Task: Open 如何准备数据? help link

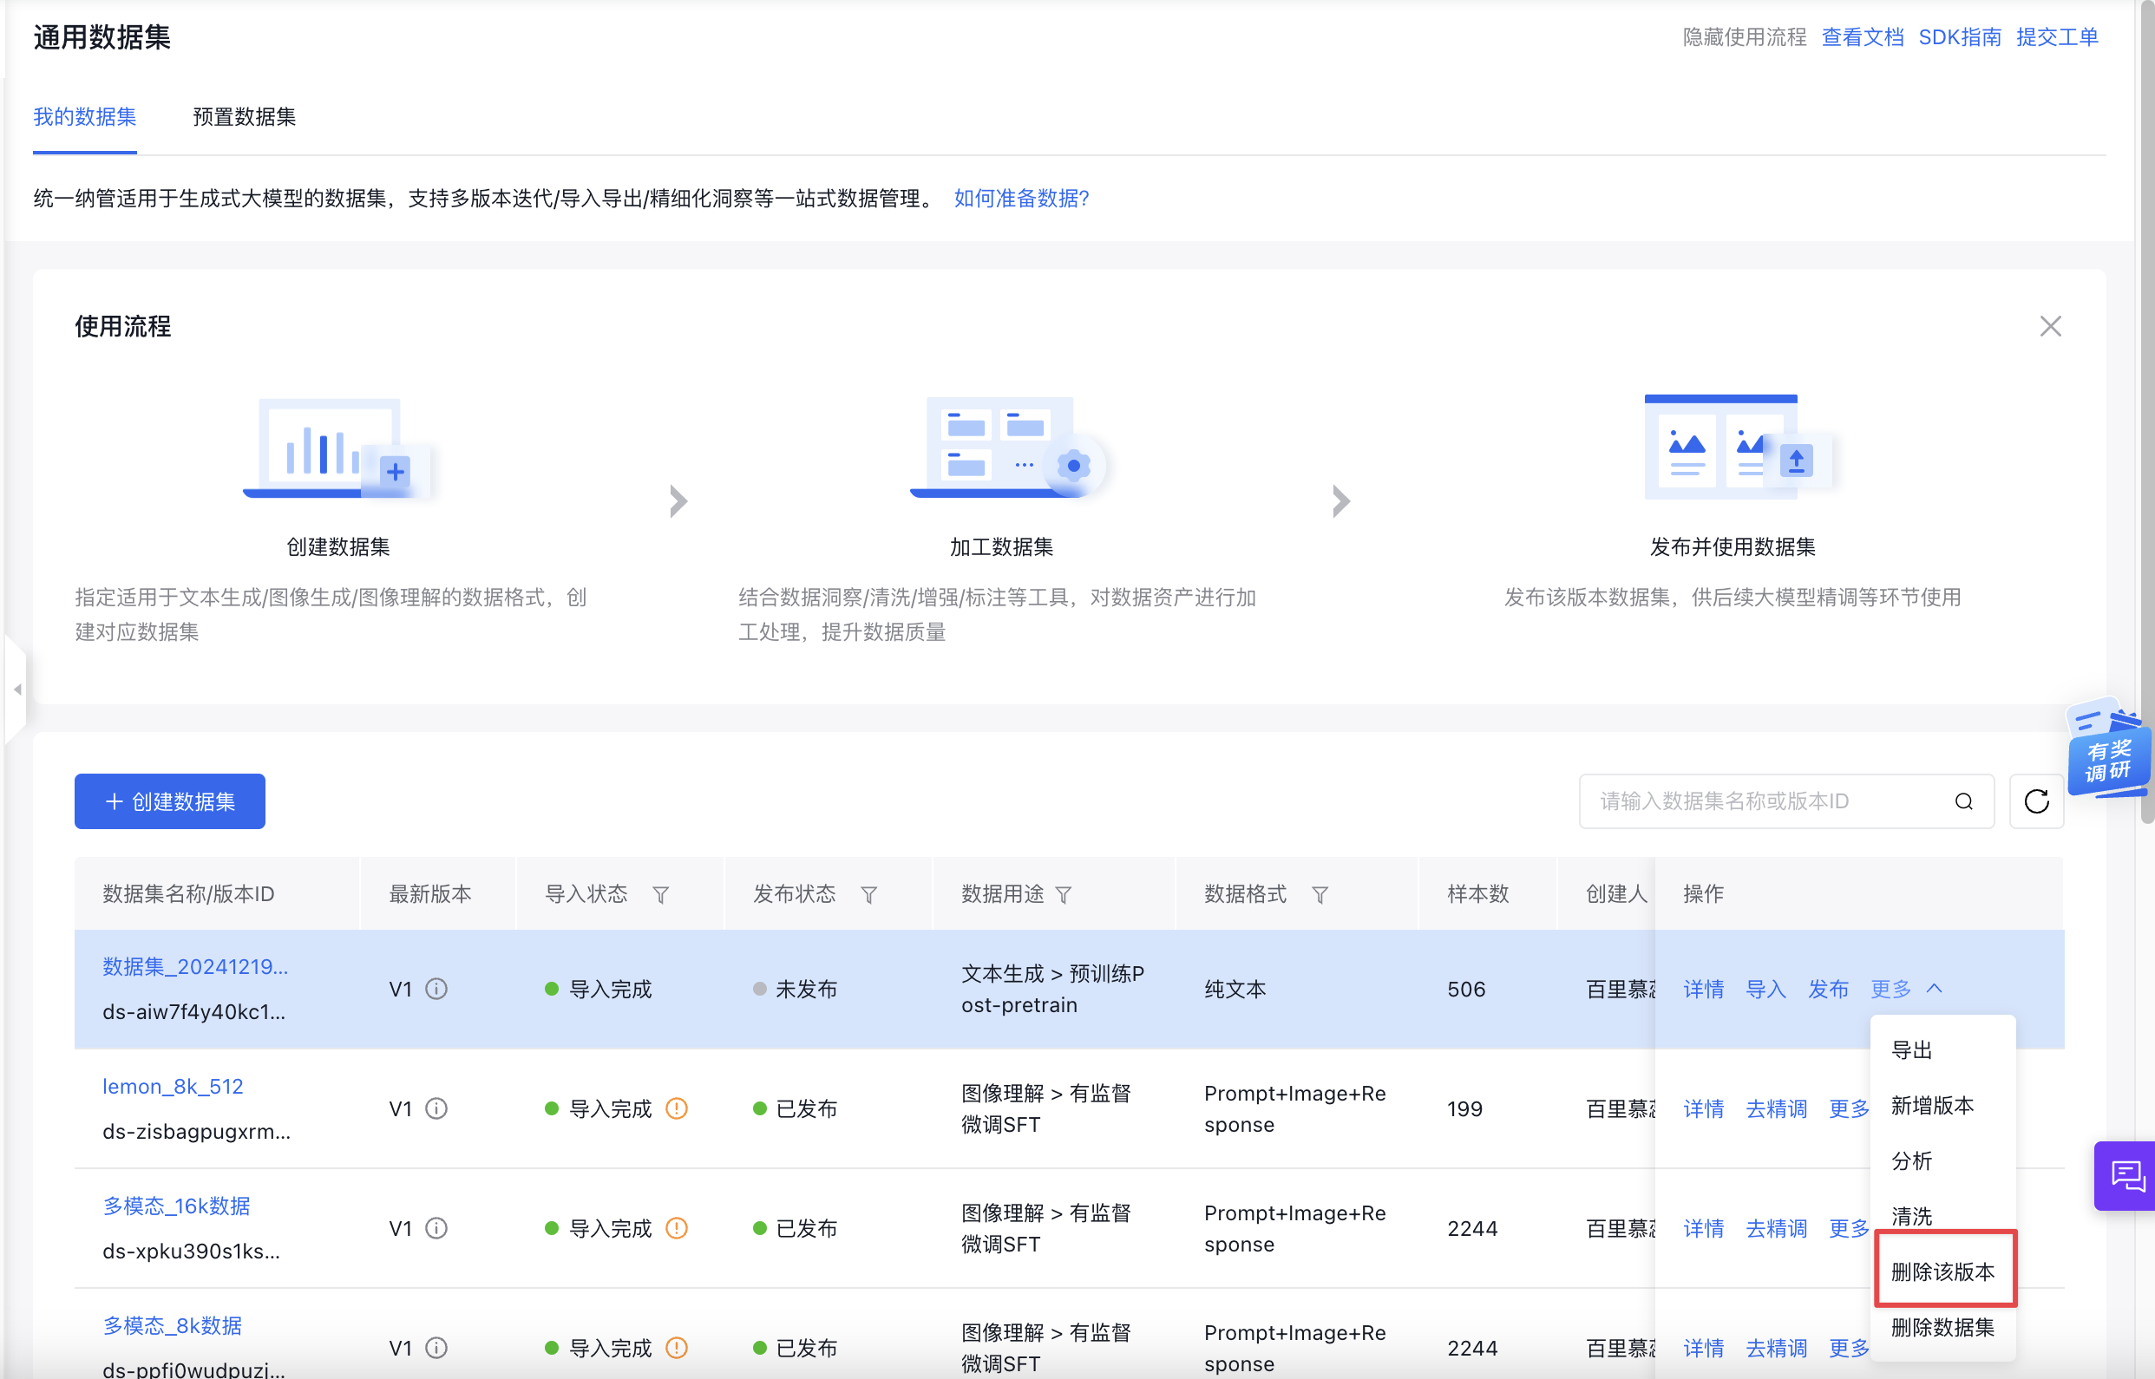Action: (x=1021, y=198)
